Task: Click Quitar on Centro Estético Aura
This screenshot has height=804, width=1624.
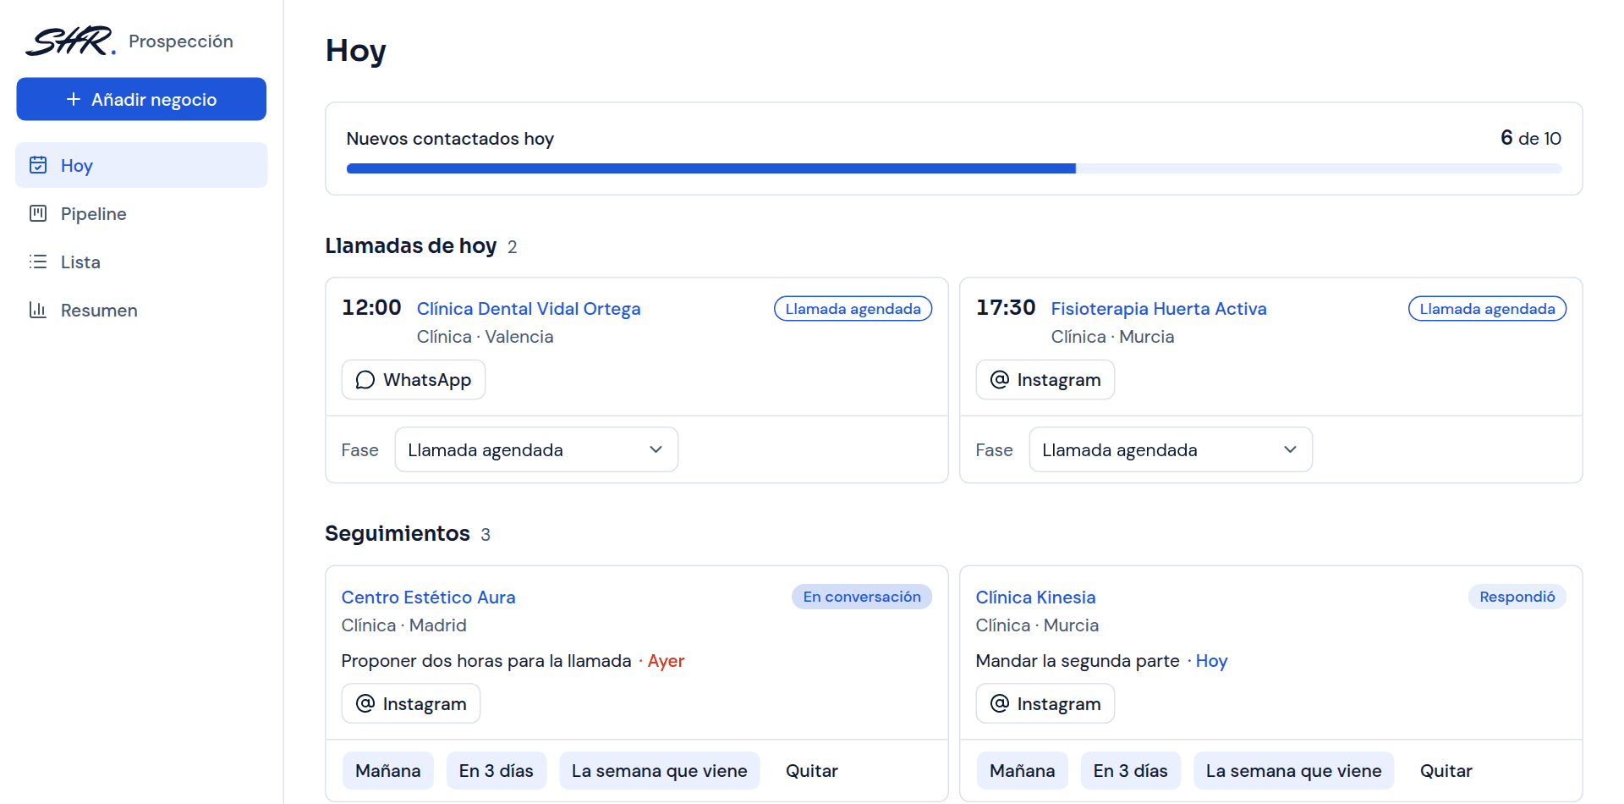Action: click(812, 771)
